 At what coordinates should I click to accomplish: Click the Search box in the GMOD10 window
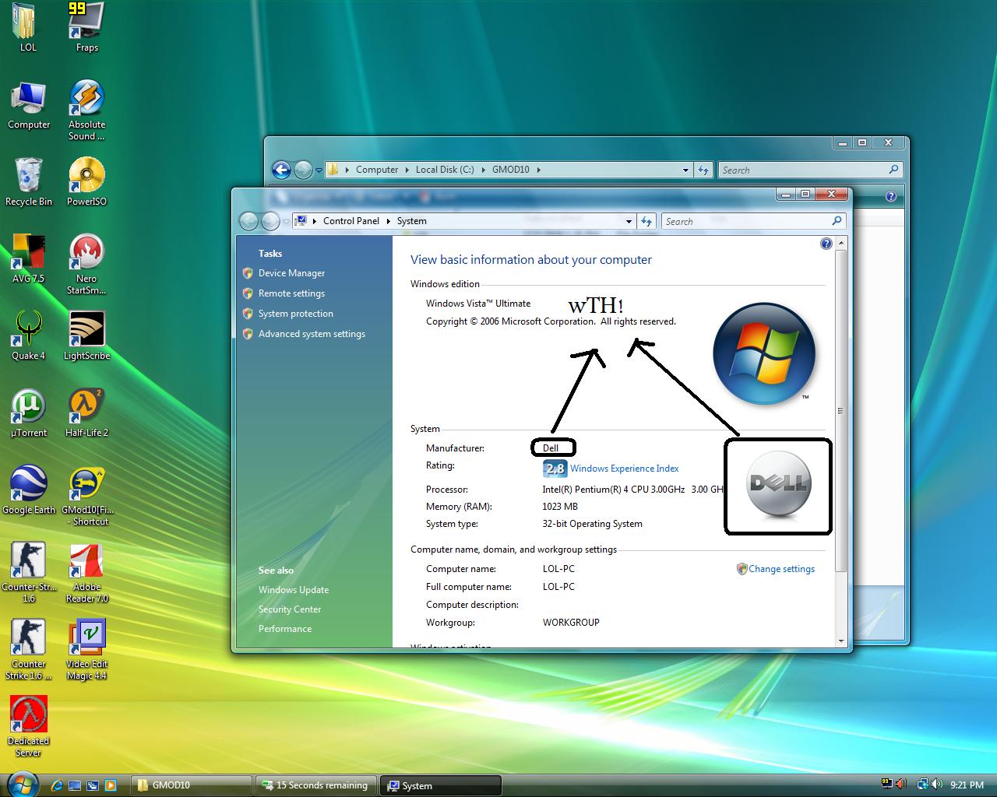point(810,170)
